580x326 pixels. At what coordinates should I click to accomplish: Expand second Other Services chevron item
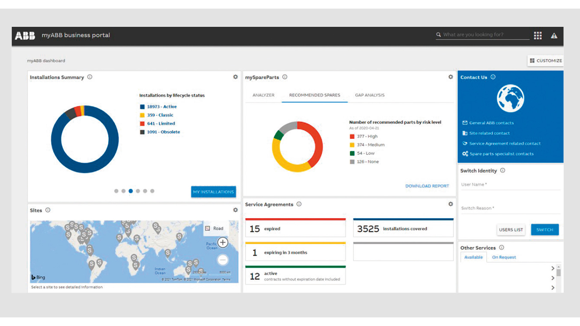[553, 278]
